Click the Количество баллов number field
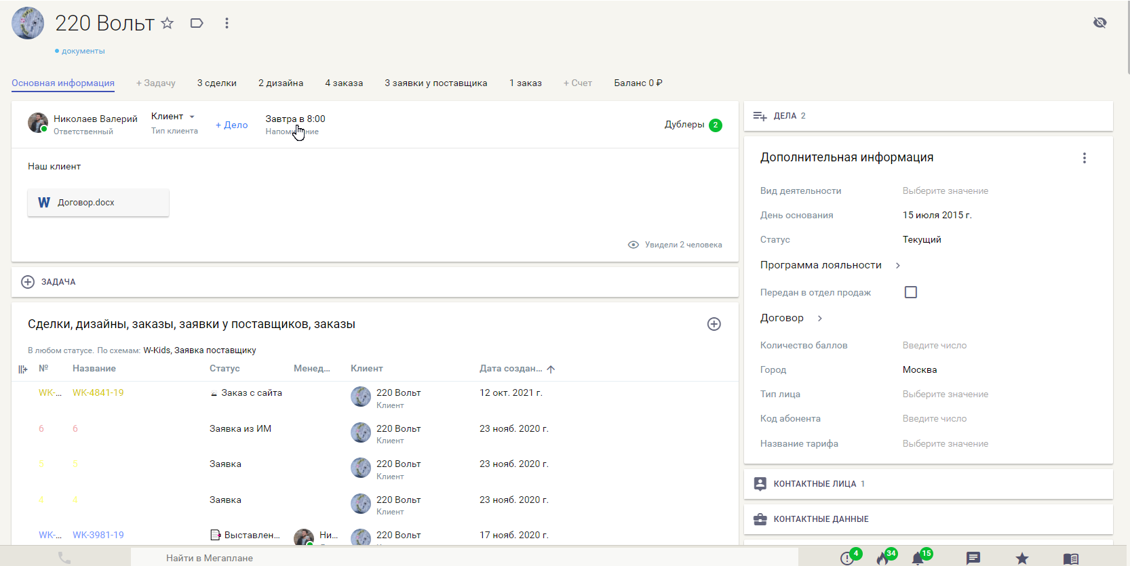This screenshot has height=566, width=1130. tap(935, 346)
